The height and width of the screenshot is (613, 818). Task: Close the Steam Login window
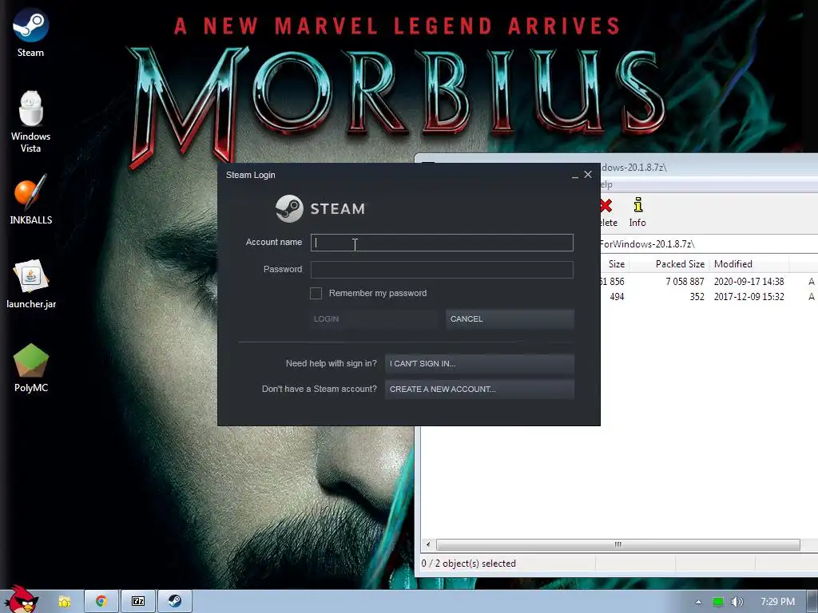[x=588, y=175]
